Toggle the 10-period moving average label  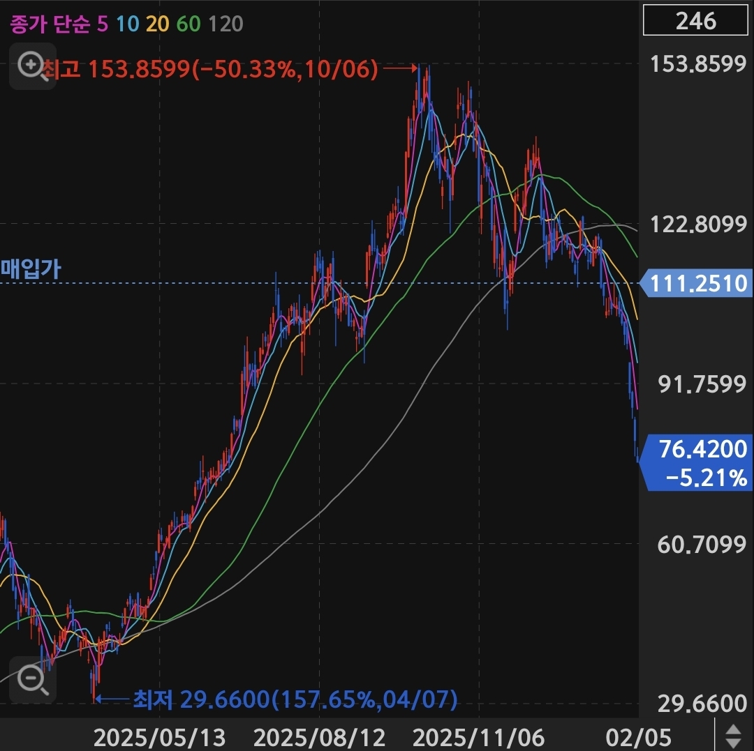coord(128,24)
